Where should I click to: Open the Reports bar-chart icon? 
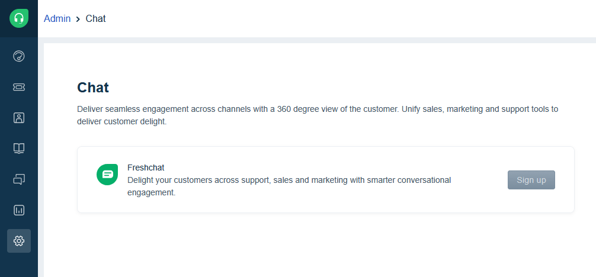click(19, 210)
